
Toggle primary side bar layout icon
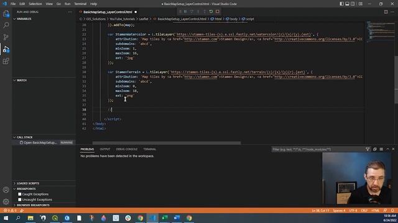tap(341, 4)
